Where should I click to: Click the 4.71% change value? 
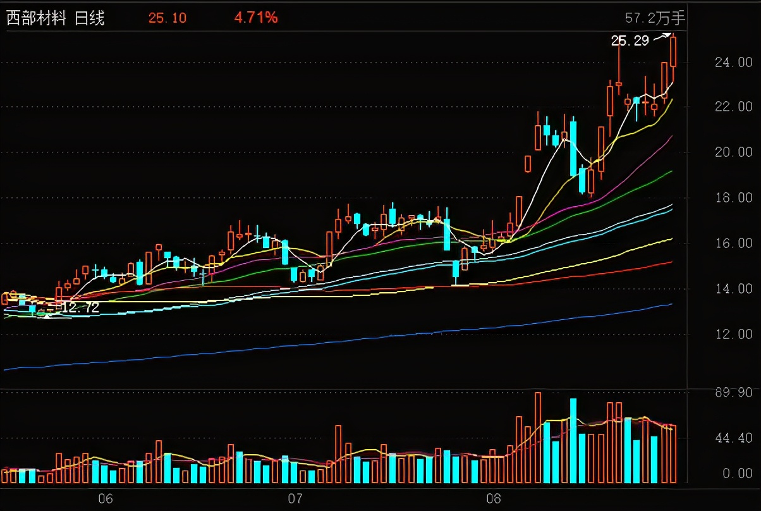coord(256,18)
